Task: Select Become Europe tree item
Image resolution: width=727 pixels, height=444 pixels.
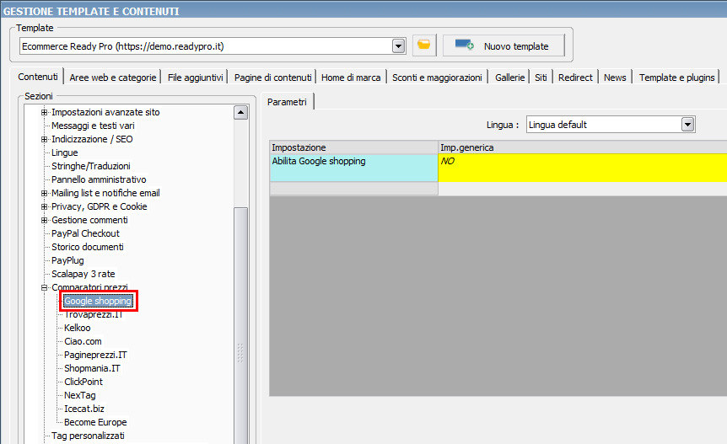Action: pyautogui.click(x=95, y=422)
